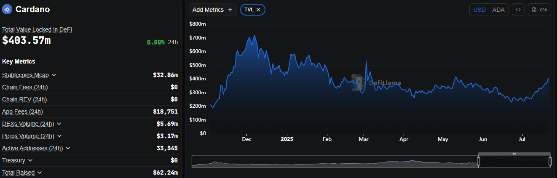Click the right handle of the range slider
Image resolution: width=557 pixels, height=178 pixels.
550,161
